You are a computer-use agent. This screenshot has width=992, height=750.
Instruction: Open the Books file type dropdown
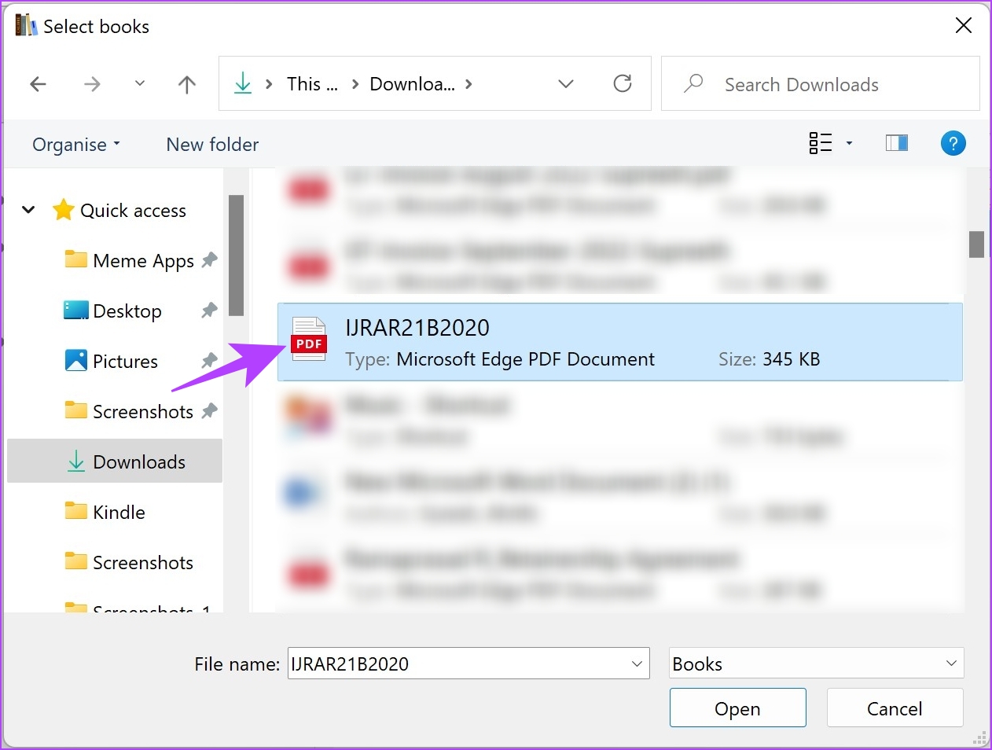click(816, 664)
